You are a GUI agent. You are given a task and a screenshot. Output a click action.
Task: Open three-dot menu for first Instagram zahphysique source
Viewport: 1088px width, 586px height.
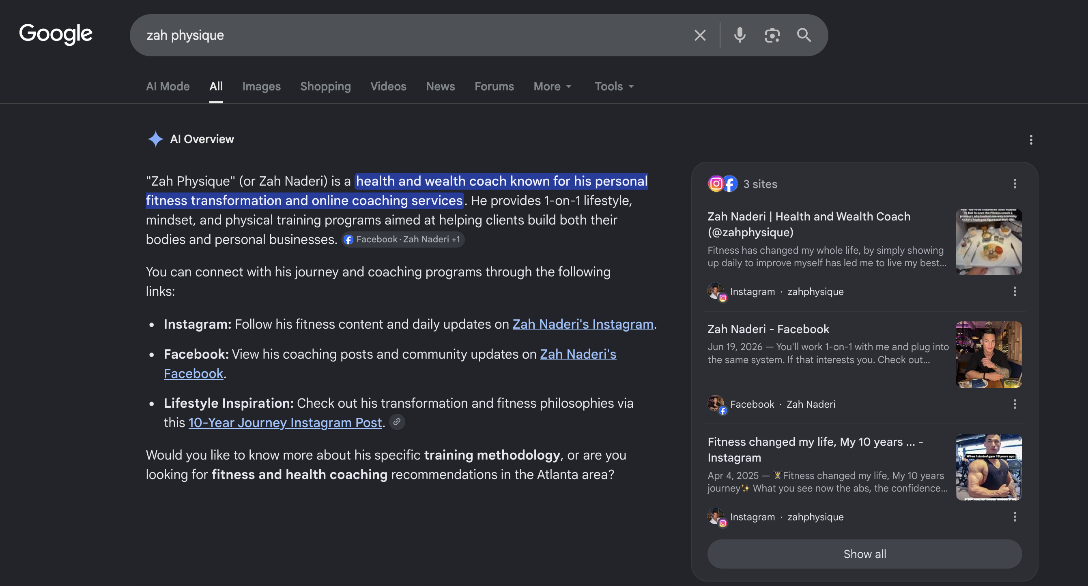click(1015, 291)
